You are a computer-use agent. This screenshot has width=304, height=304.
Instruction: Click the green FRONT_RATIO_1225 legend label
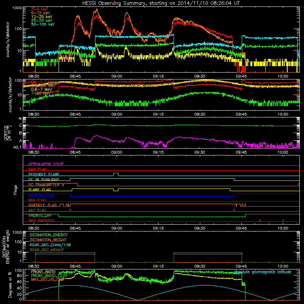[49, 275]
